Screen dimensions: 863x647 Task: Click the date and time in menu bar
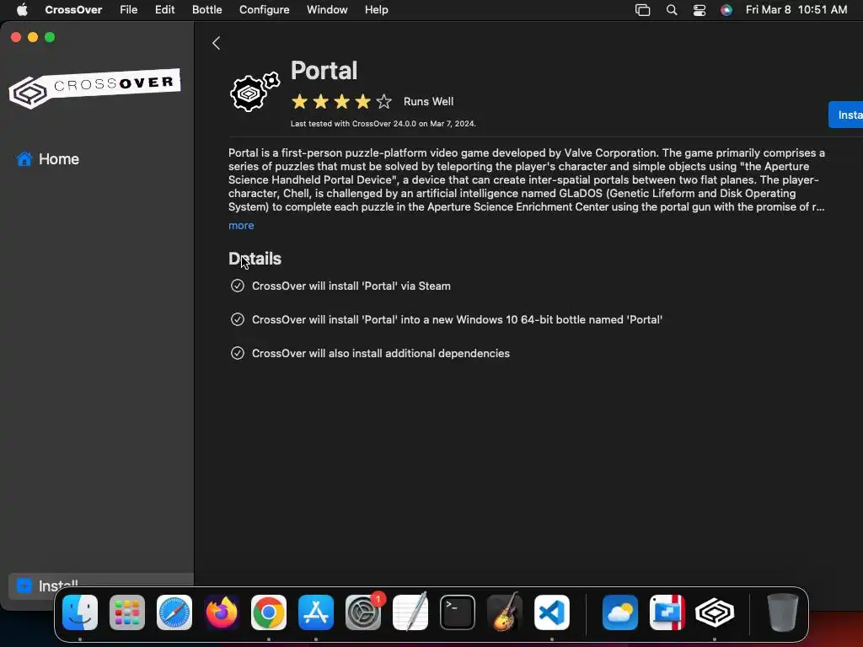(x=796, y=10)
